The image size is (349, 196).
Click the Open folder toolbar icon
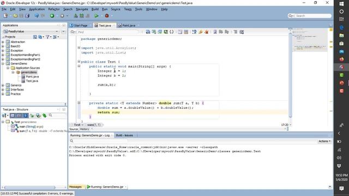15,16
